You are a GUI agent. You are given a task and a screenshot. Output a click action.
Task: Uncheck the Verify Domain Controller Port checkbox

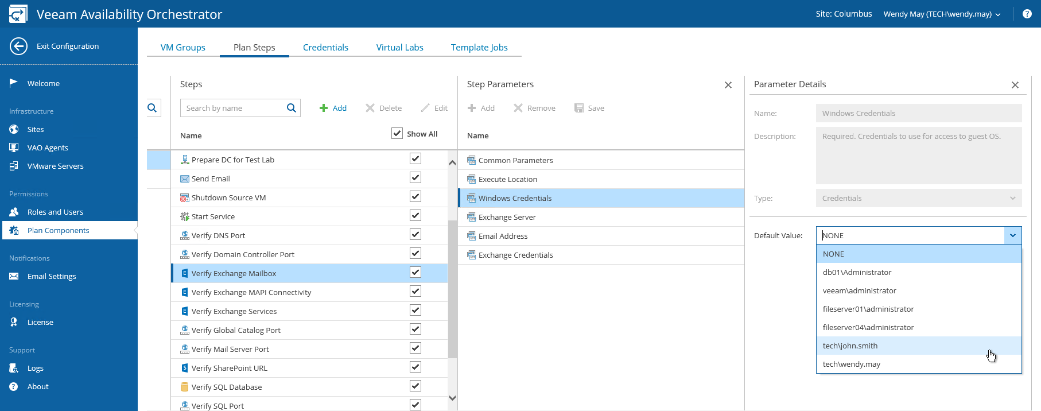click(415, 253)
